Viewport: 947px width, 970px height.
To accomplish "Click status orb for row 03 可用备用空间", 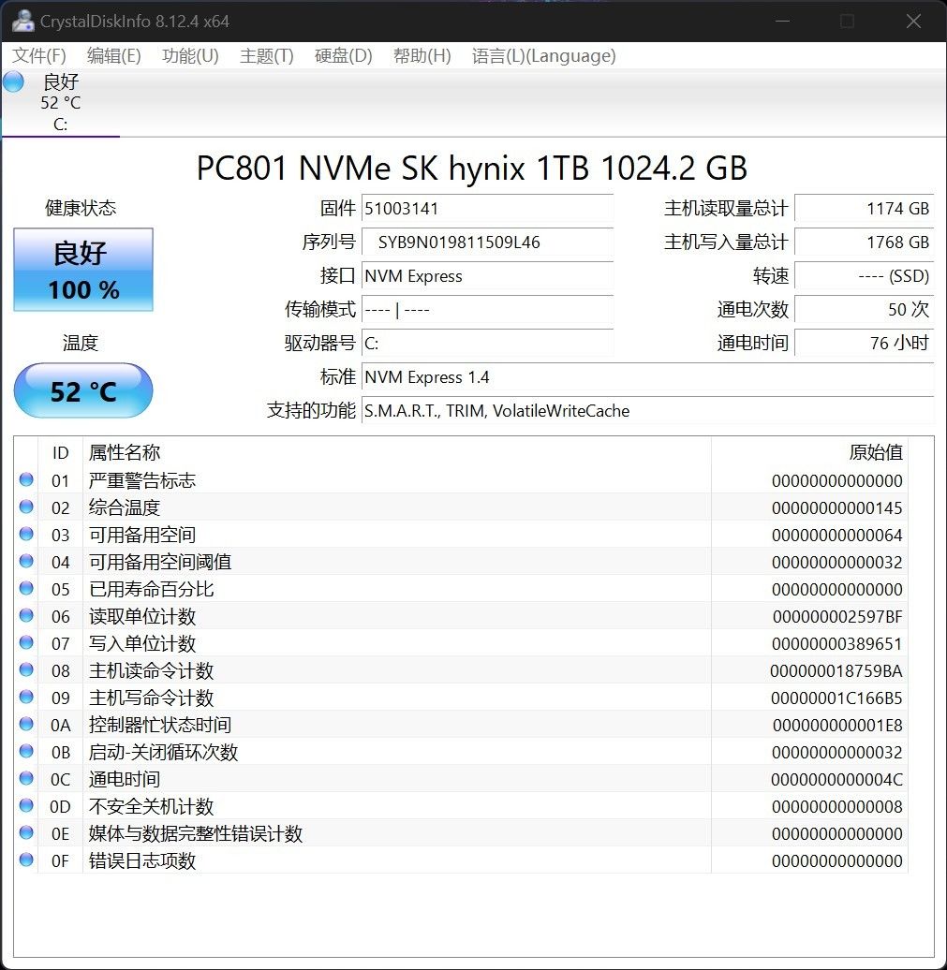I will [26, 534].
